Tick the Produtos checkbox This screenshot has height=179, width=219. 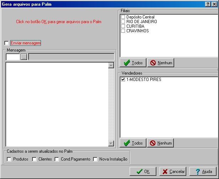(9, 159)
